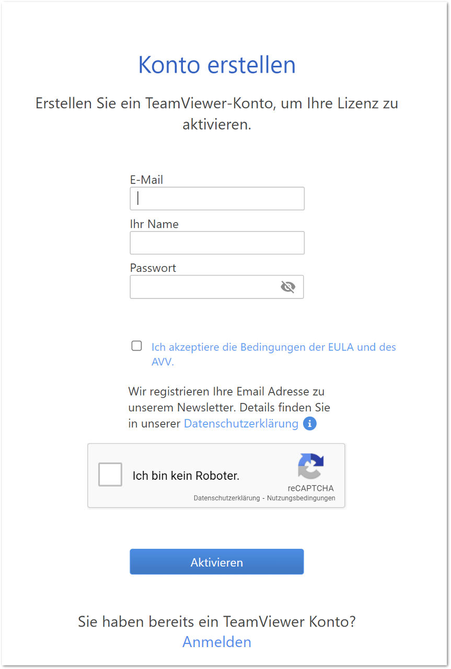Select the 'Ihr Name' text field
Image resolution: width=451 pixels, height=669 pixels.
pos(217,243)
